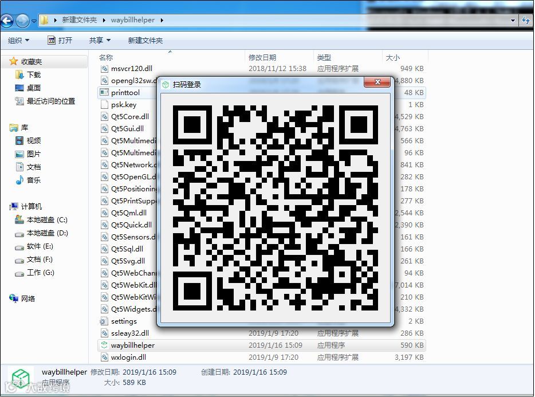
Task: Select the settings file gear icon
Action: coord(104,321)
